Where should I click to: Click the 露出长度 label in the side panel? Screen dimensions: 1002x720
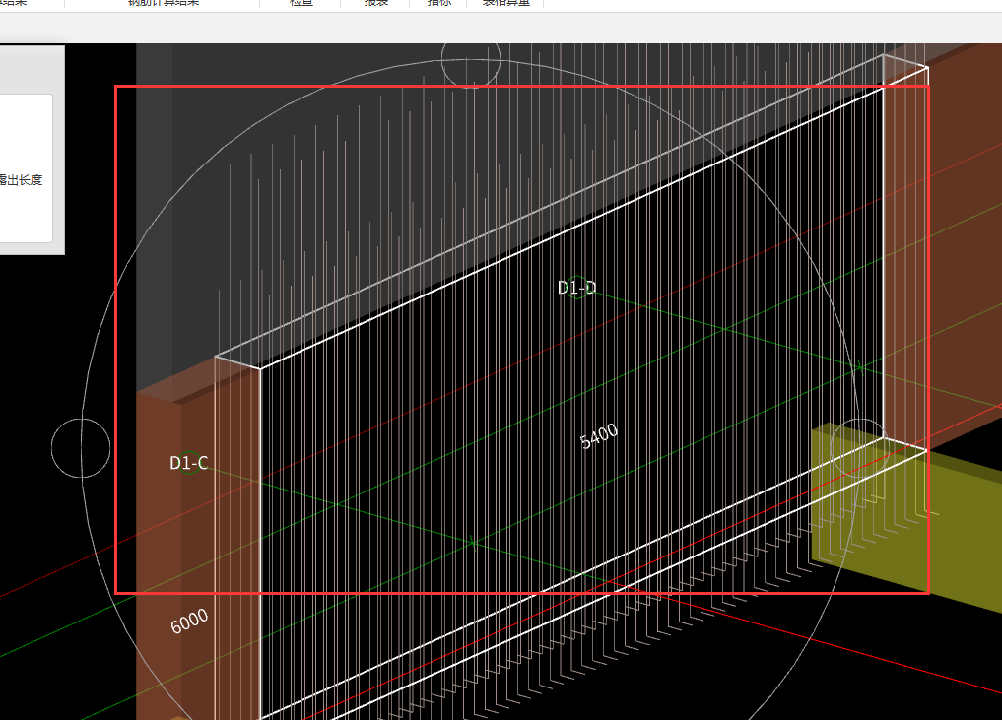(x=21, y=180)
